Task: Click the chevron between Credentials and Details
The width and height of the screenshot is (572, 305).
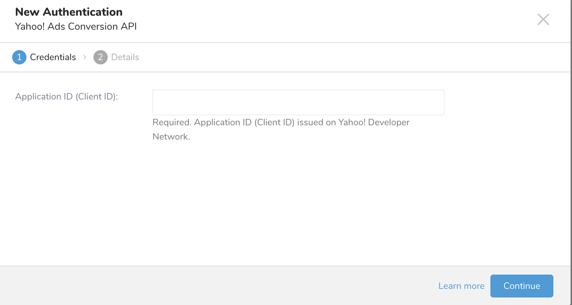Action: coord(85,57)
